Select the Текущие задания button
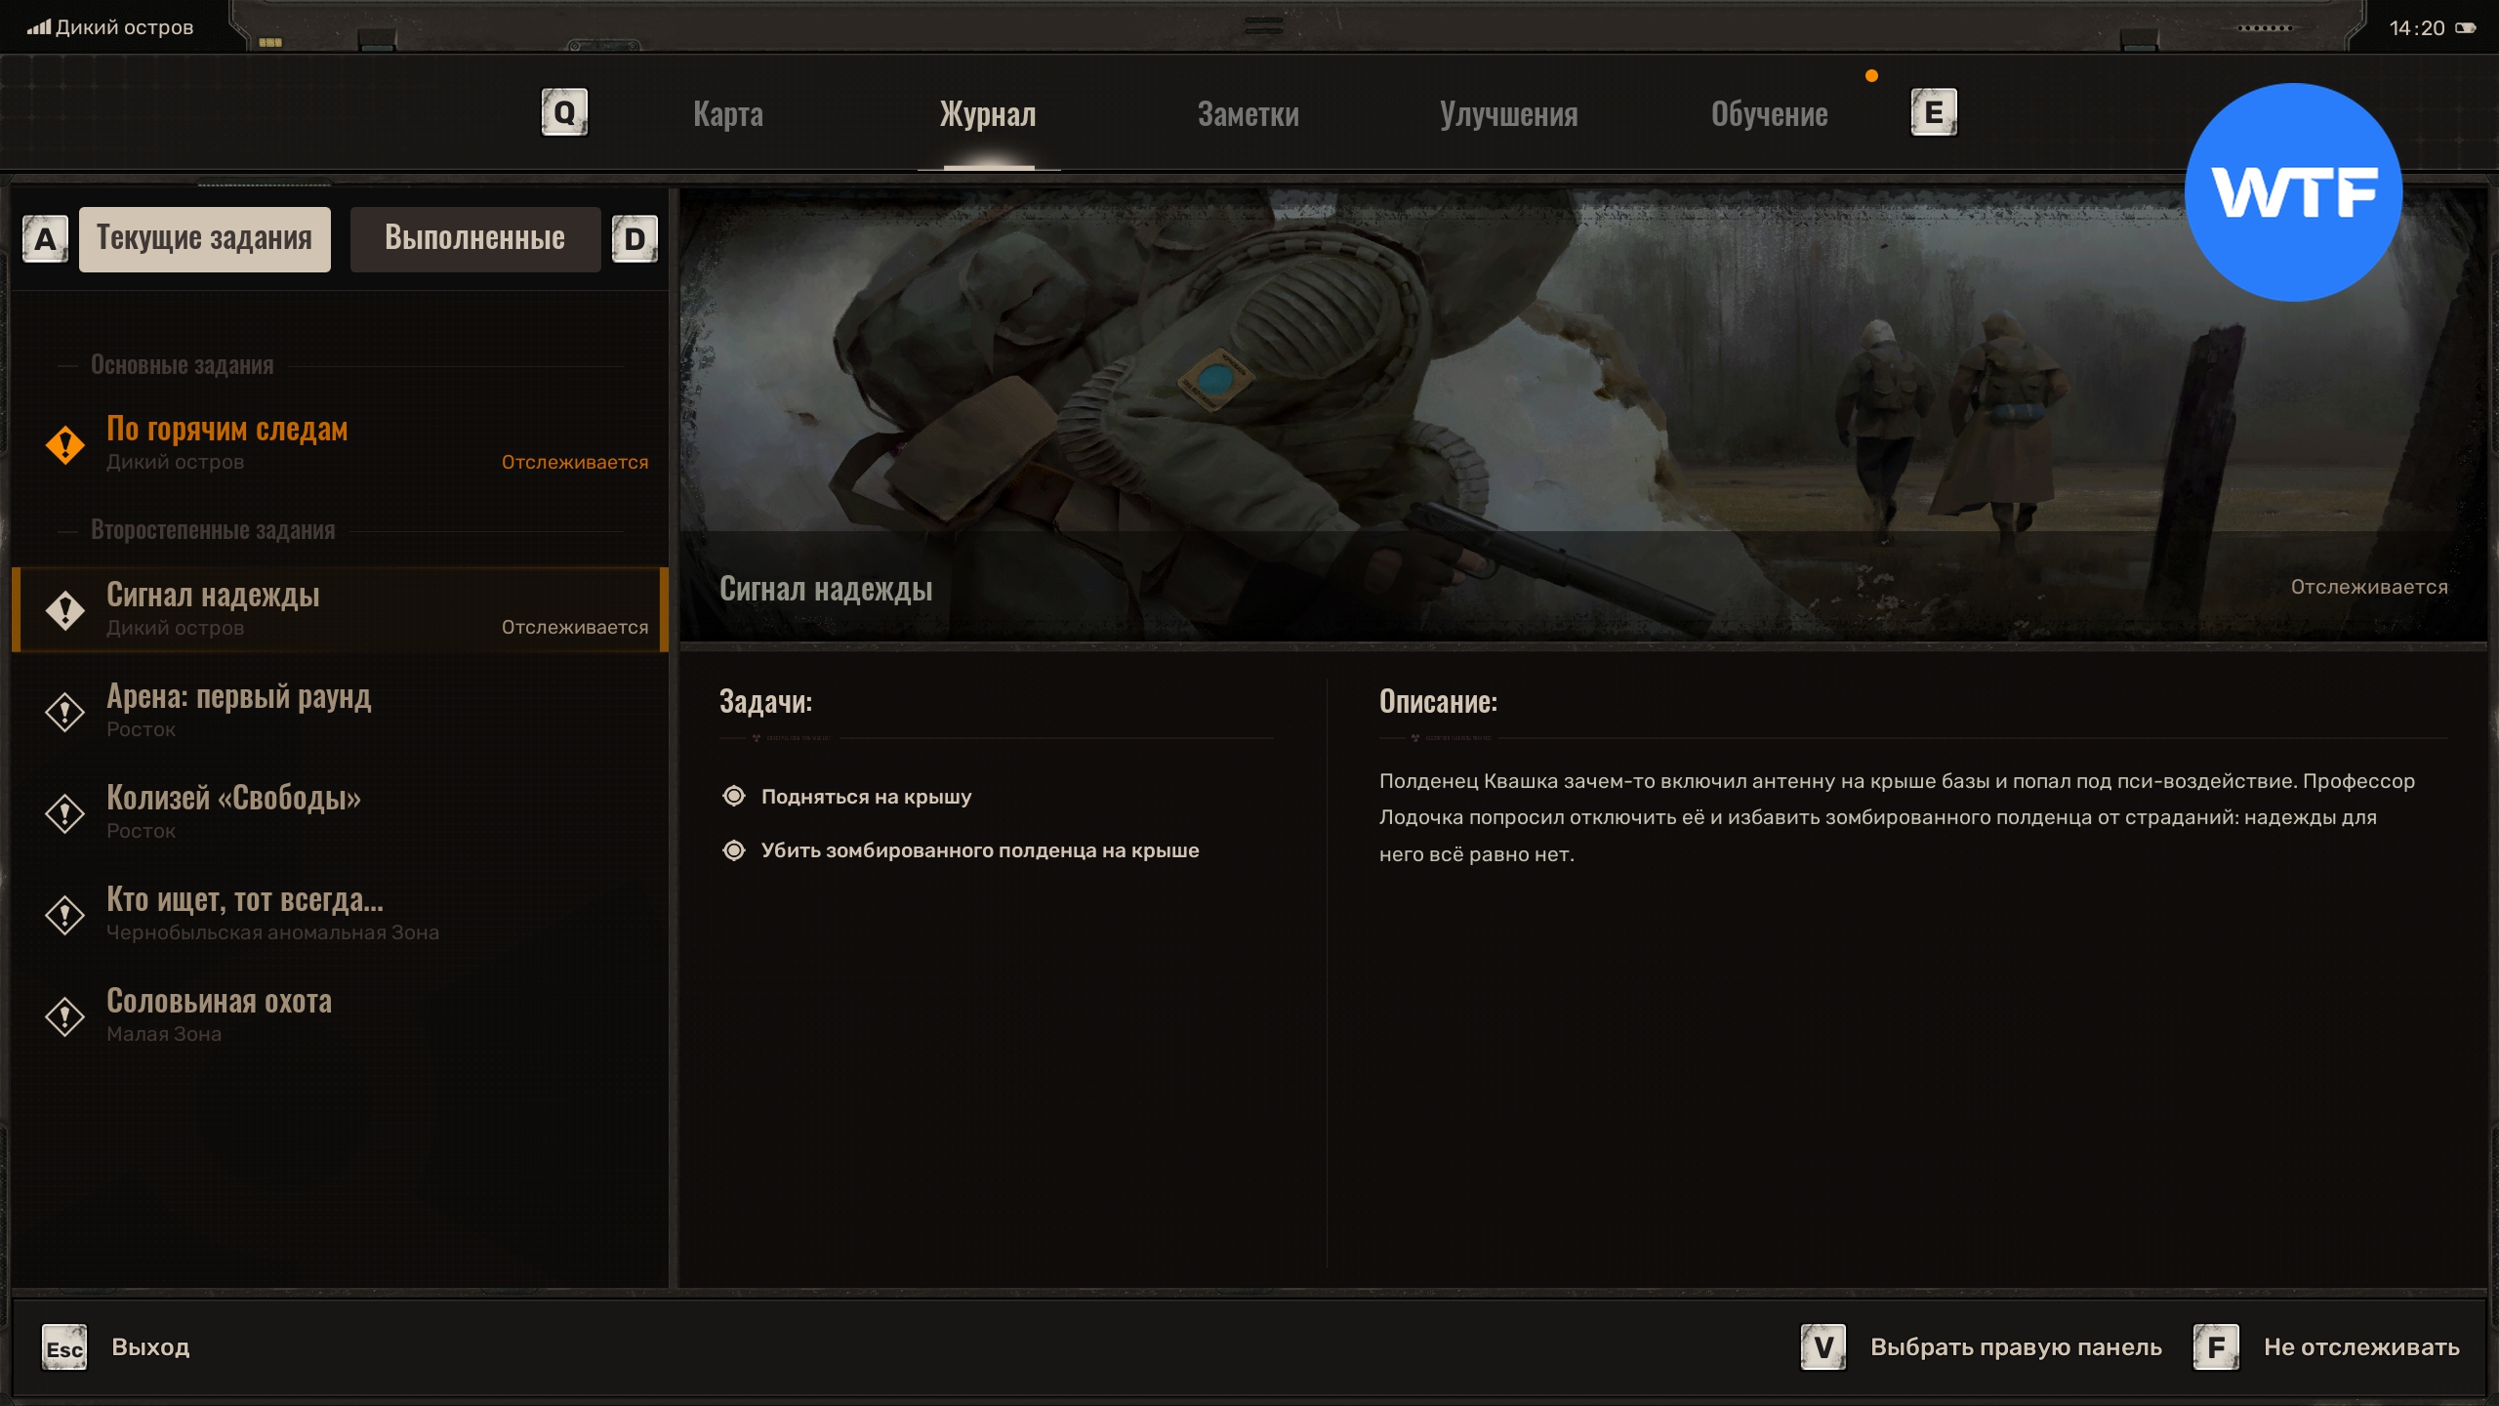 point(204,238)
